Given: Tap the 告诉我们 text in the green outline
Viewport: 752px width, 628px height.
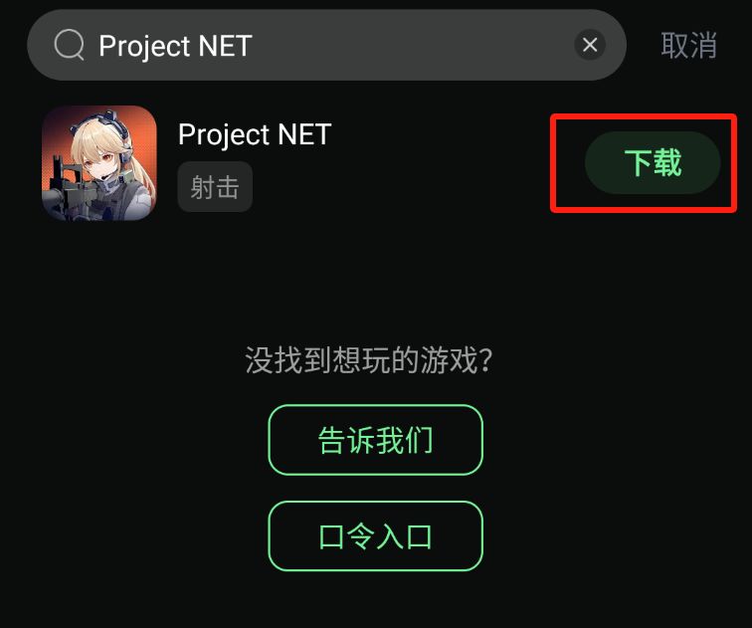Looking at the screenshot, I should pos(376,440).
